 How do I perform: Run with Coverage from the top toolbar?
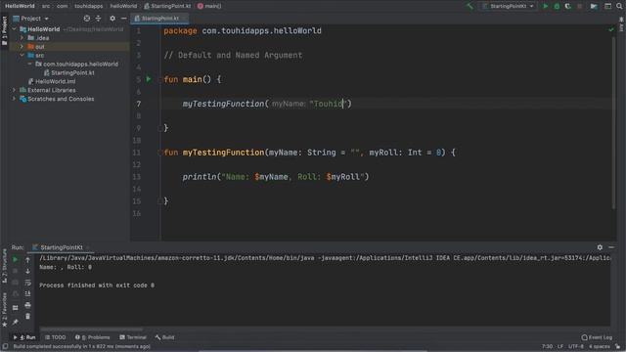click(567, 6)
